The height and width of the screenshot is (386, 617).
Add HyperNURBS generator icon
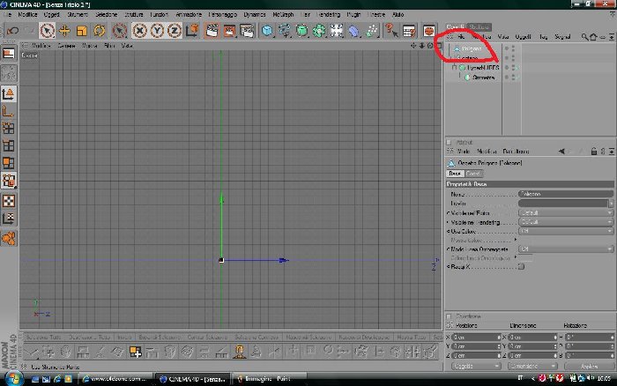point(301,30)
